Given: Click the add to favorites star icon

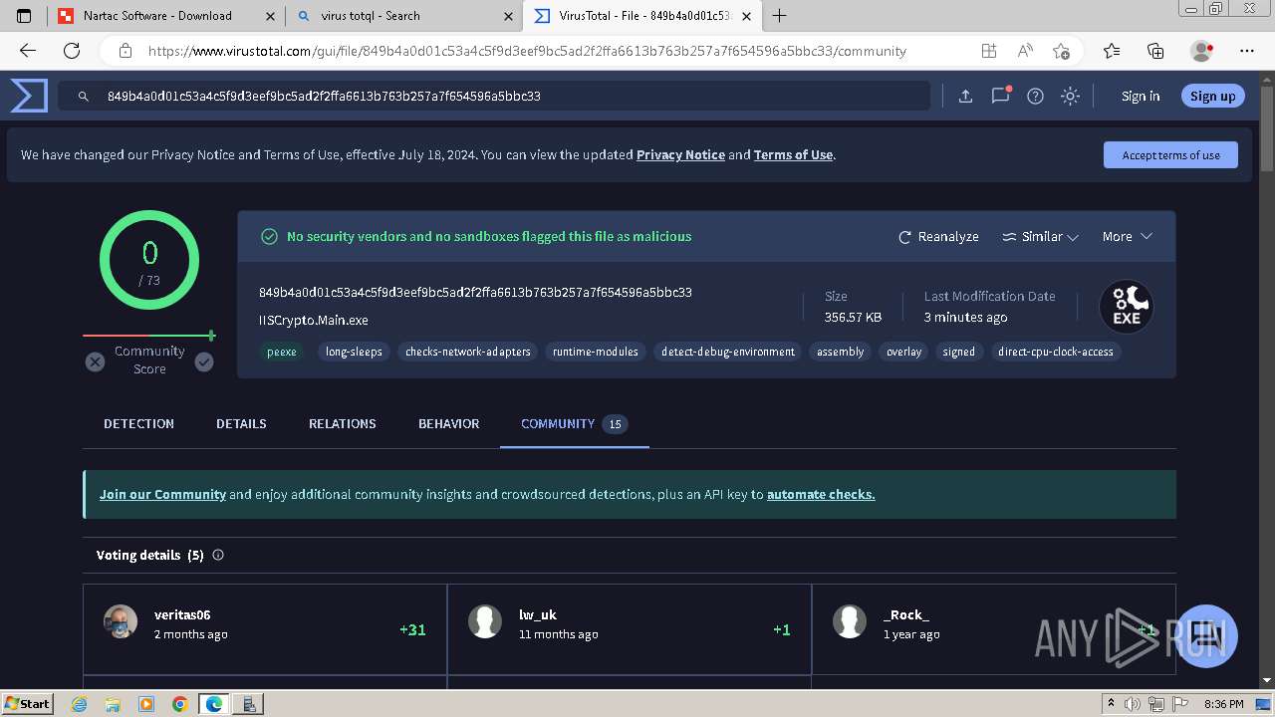Looking at the screenshot, I should (1061, 51).
